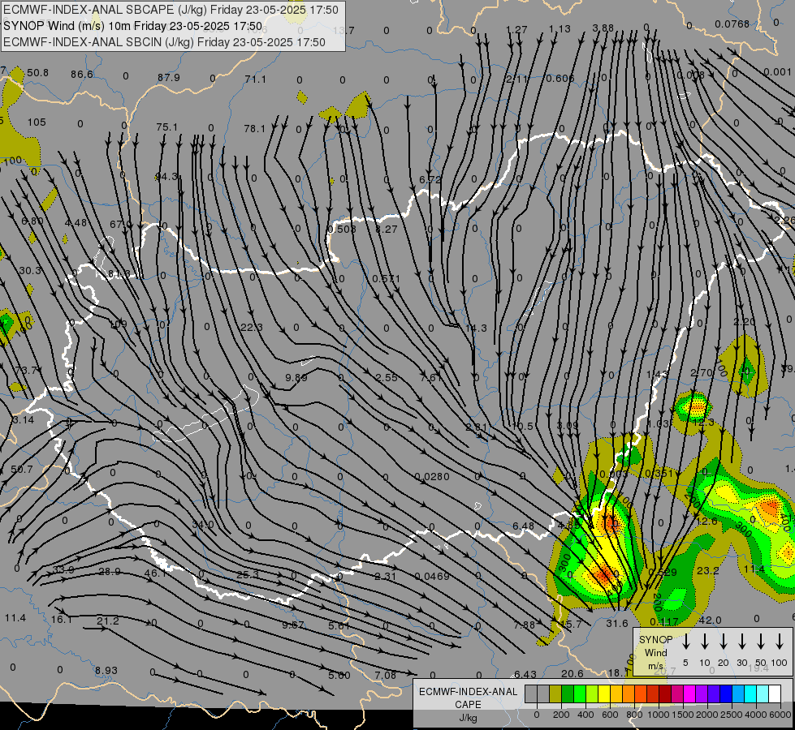Click the map value 9.89
The height and width of the screenshot is (730, 795).
click(296, 377)
